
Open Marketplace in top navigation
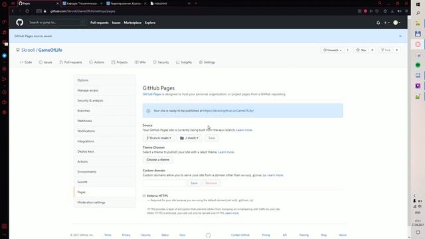tap(133, 23)
